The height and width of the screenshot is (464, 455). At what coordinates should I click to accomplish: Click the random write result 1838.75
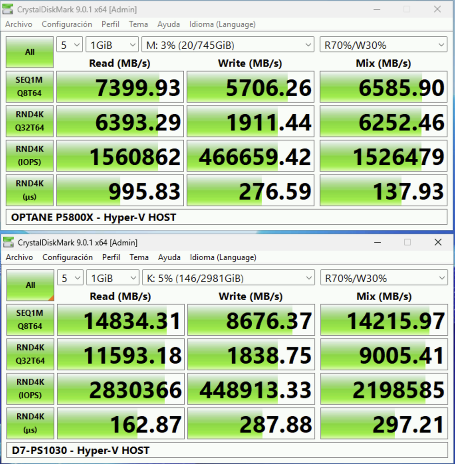[251, 354]
